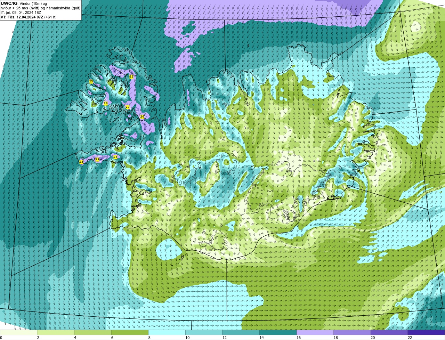Click the 10–12 m/s turquoise legend swatch
The height and width of the screenshot is (340, 445).
coord(204,332)
